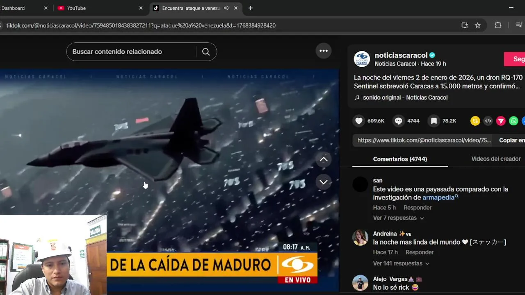The image size is (525, 295).
Task: Bookmark this page with the star icon
Action: pos(478,25)
